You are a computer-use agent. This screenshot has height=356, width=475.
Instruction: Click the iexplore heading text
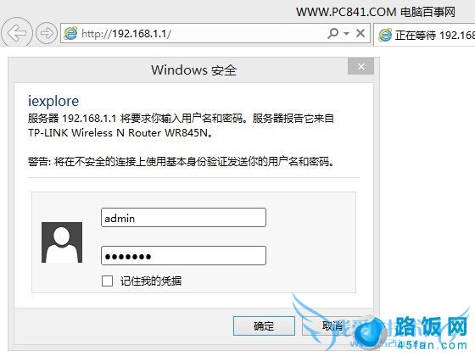point(53,101)
